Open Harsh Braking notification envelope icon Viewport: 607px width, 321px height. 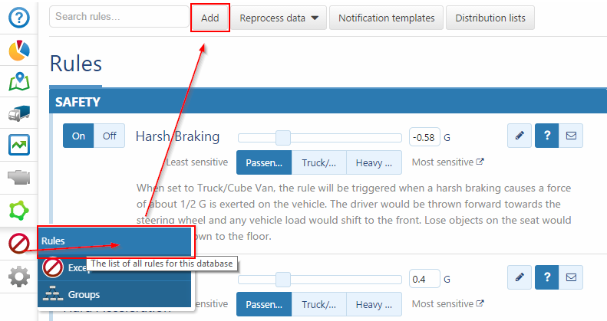coord(570,136)
